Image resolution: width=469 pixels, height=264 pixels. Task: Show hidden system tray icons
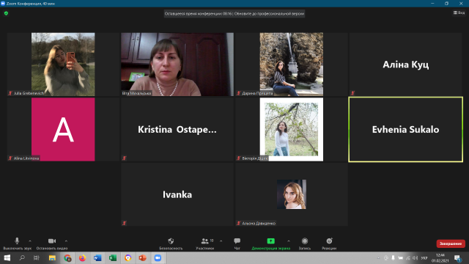[378, 258]
